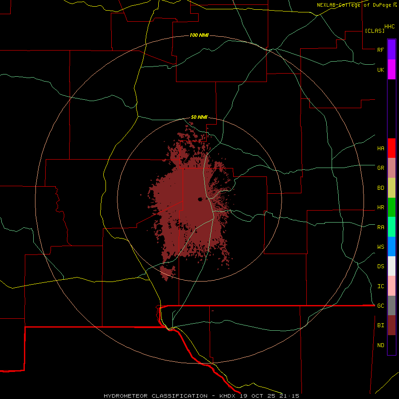
Task: Click the RF legend label text
Action: pos(380,50)
